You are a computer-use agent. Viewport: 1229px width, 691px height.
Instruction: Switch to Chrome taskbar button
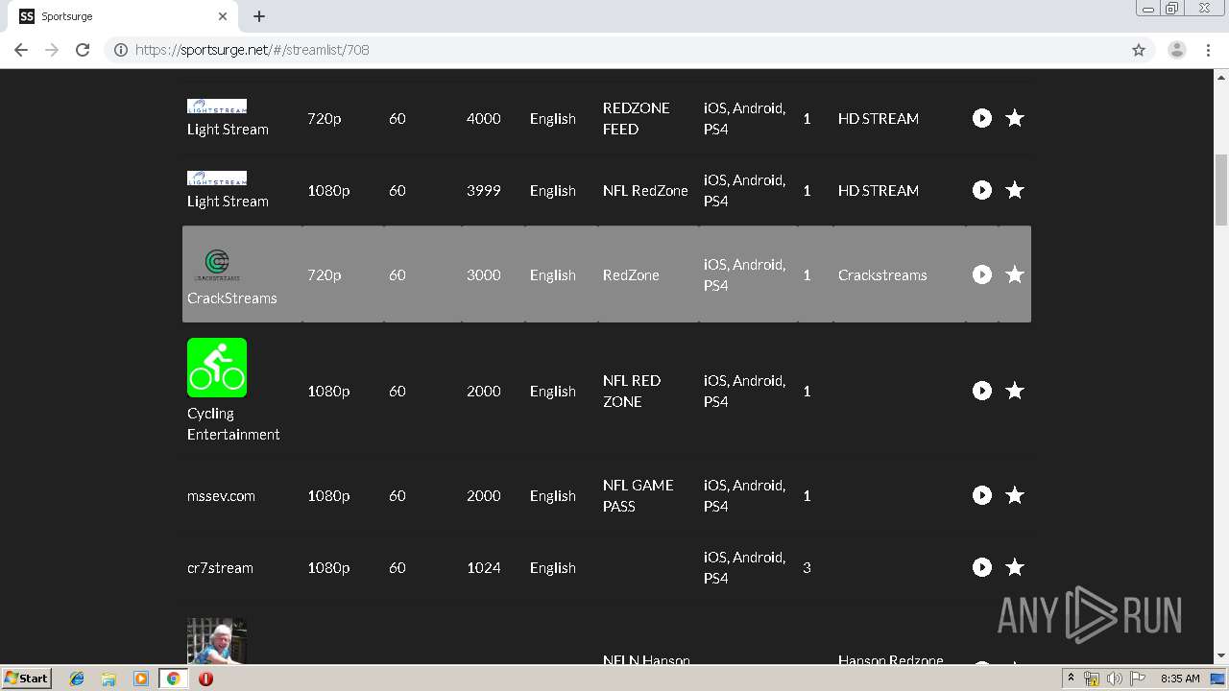click(174, 679)
